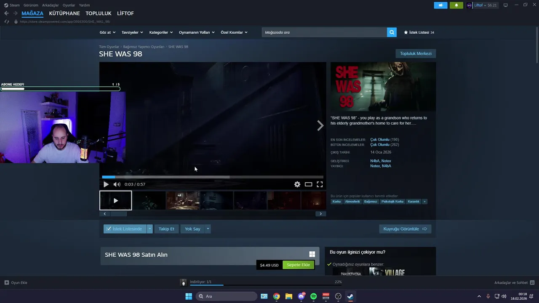Screen dimensions: 539x303
Task: Click the Kuyruğu Görüntüle button
Action: 405,229
